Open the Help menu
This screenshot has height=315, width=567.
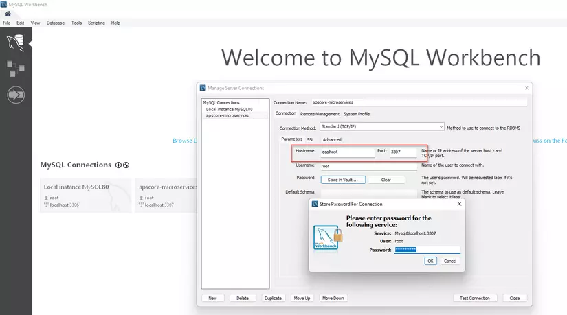tap(115, 23)
